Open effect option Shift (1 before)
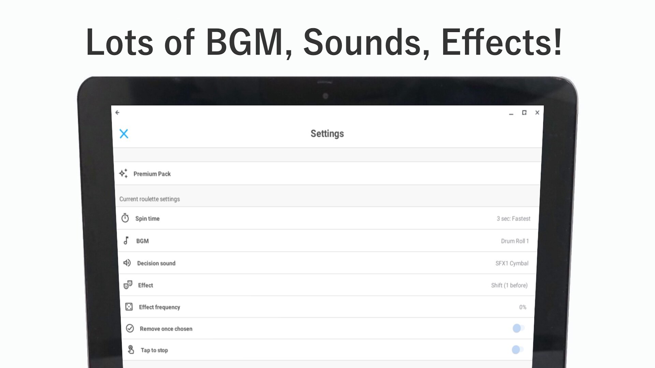The width and height of the screenshot is (655, 368). (x=509, y=285)
